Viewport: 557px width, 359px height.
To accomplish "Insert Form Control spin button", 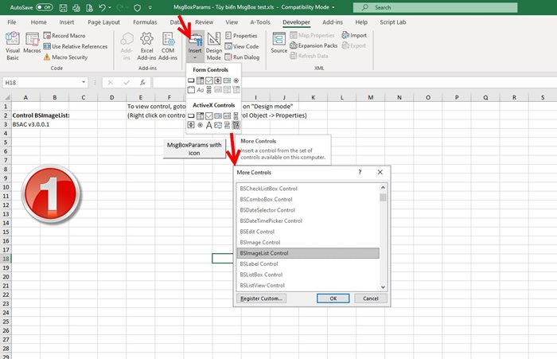I will point(218,80).
